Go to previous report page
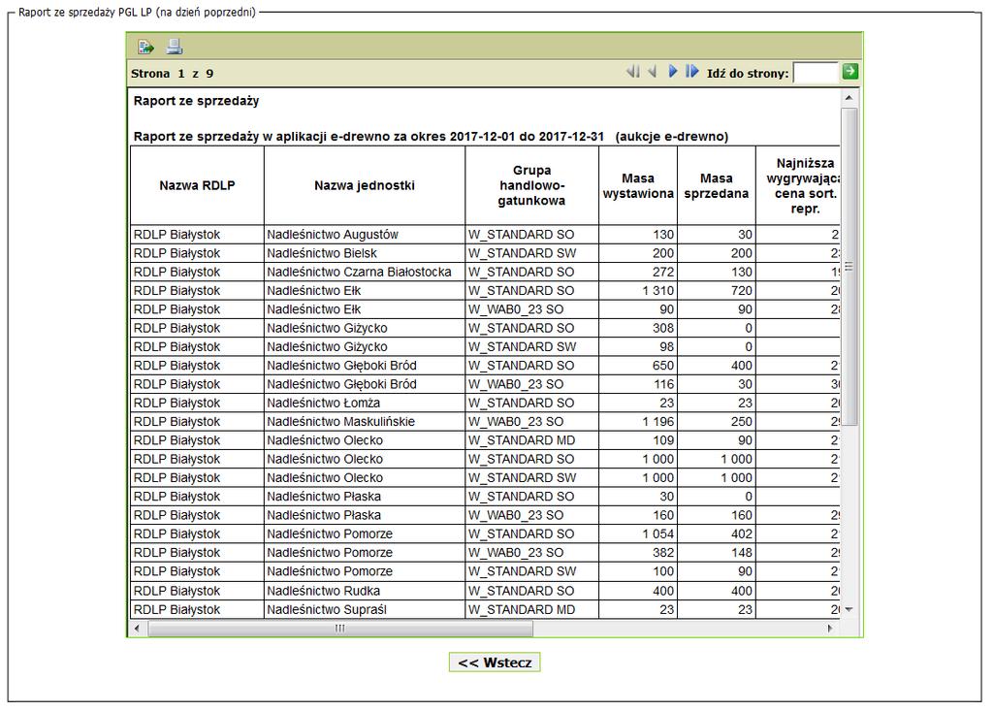Viewport: 993px width, 711px height. coord(653,72)
